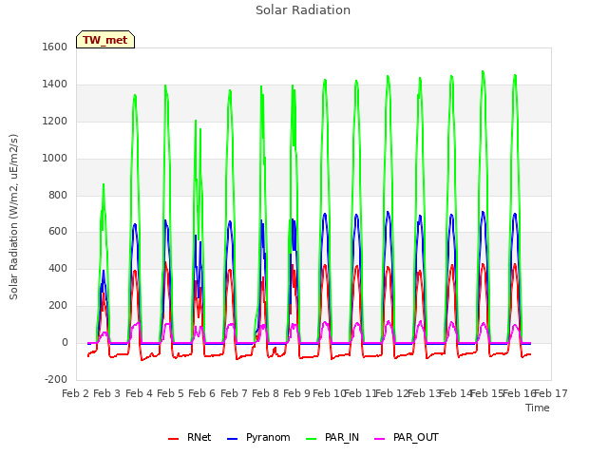Click the Feb 9 x-axis tick label
Viewport: 608px width, 456px height.
[297, 393]
